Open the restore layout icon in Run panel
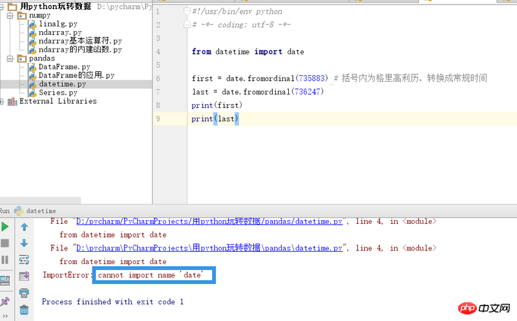Screen dimensions: 517x321 (x=5, y=280)
